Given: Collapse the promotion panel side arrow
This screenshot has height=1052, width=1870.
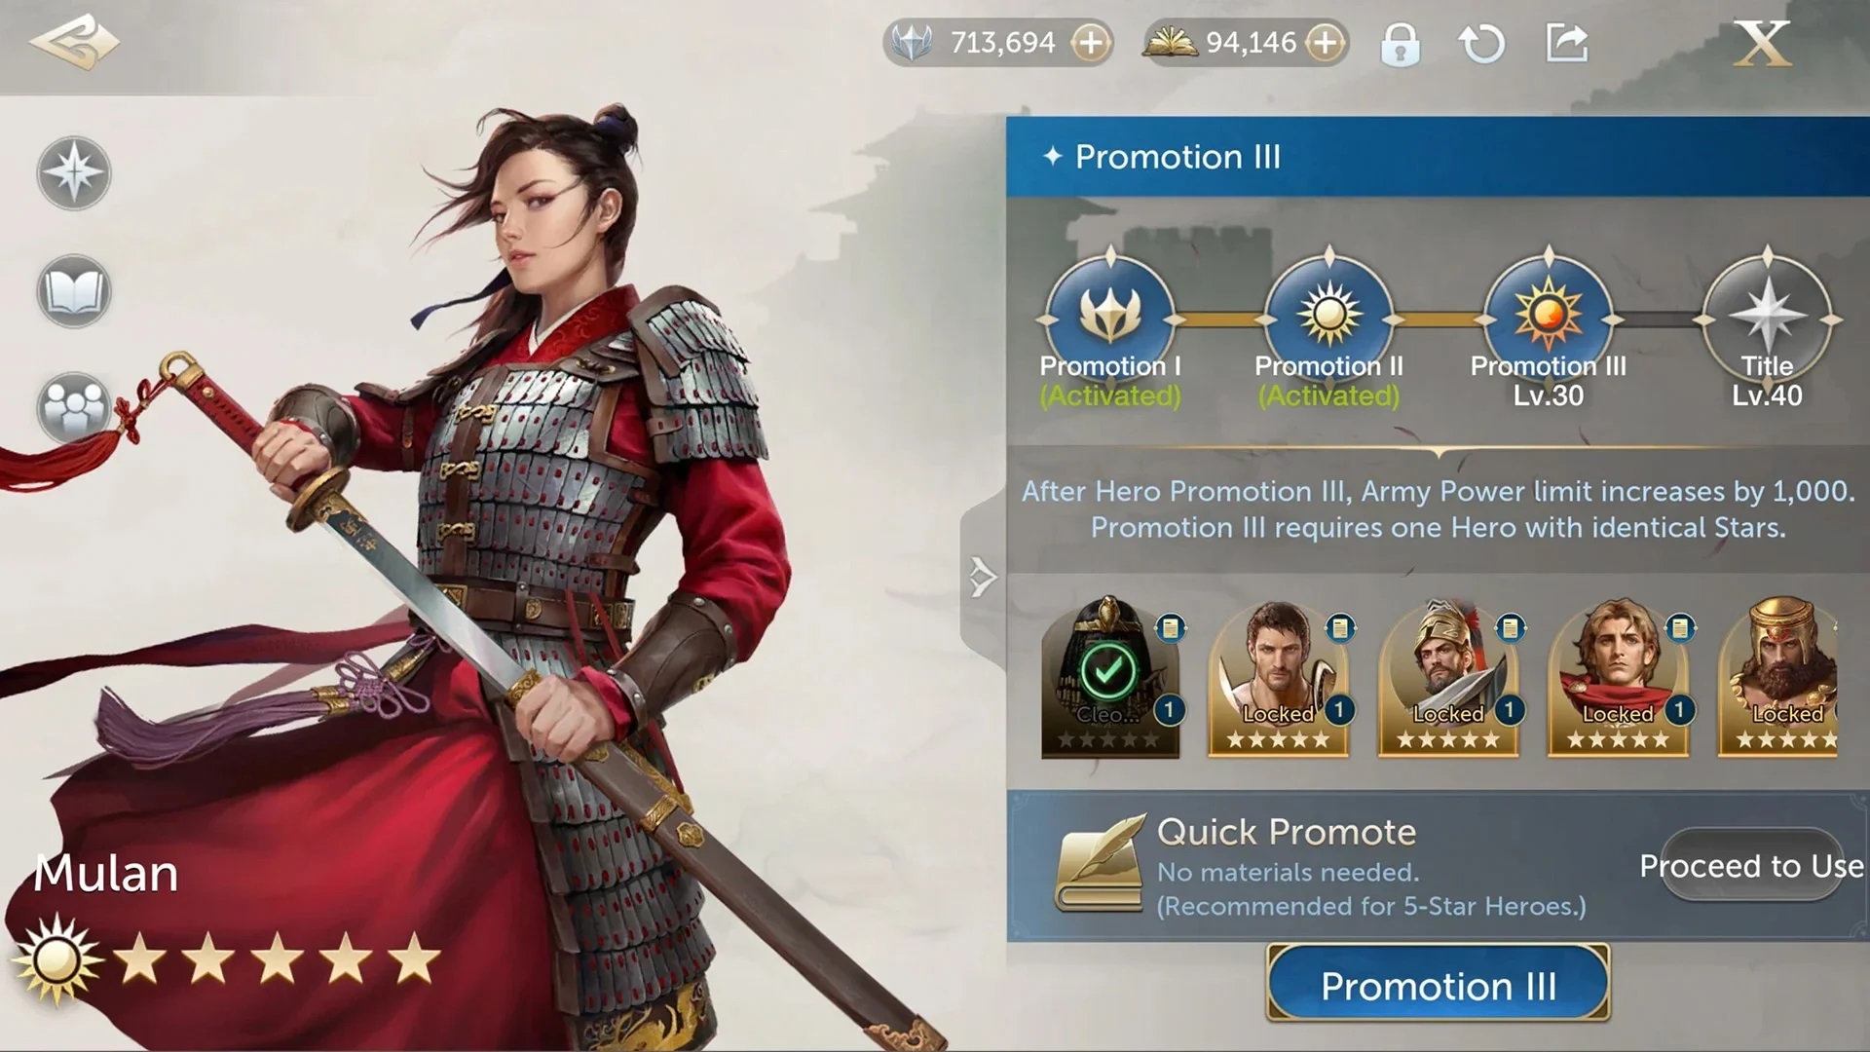Looking at the screenshot, I should click(x=982, y=577).
